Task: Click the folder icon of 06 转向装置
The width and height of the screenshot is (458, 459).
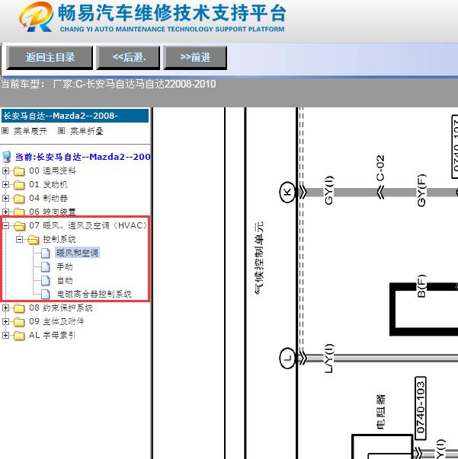Action: coord(19,212)
